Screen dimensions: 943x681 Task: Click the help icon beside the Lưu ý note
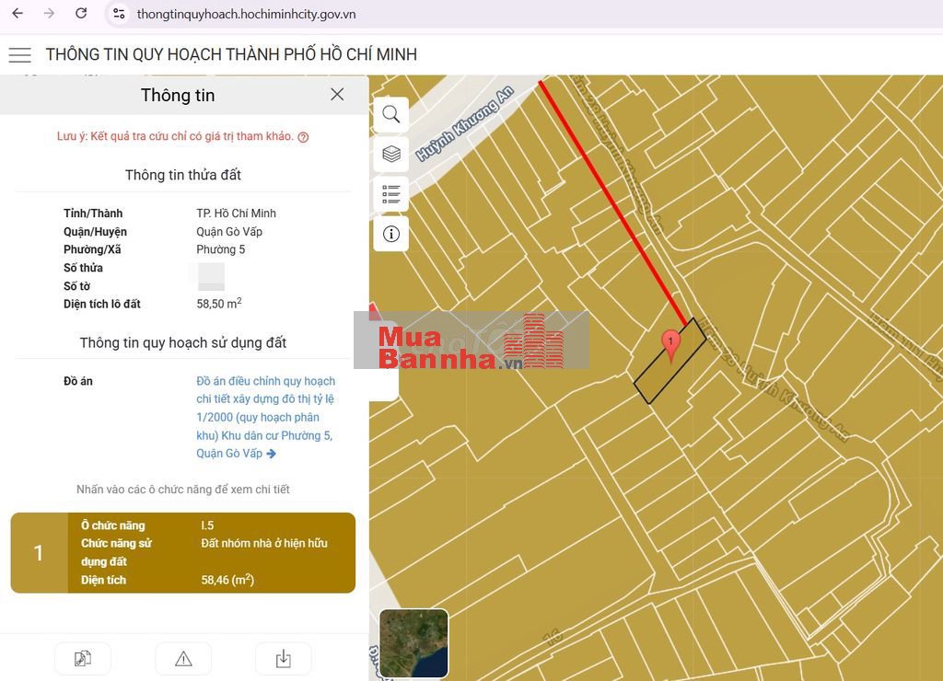tap(303, 137)
